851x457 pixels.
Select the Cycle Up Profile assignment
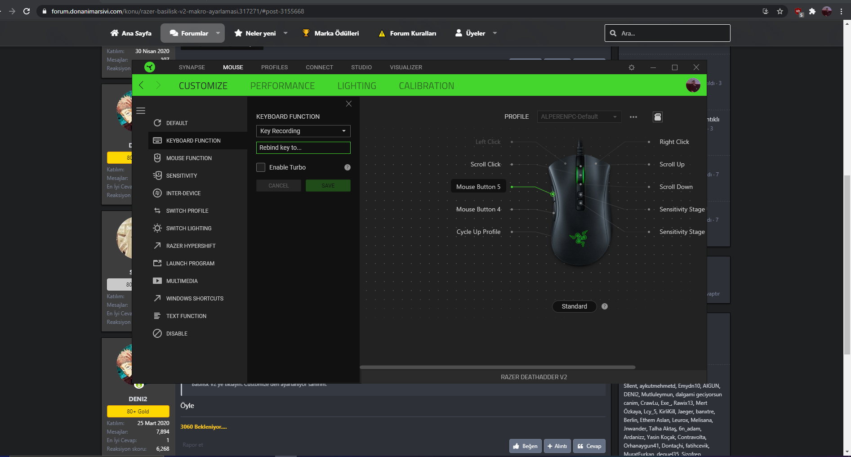click(478, 232)
